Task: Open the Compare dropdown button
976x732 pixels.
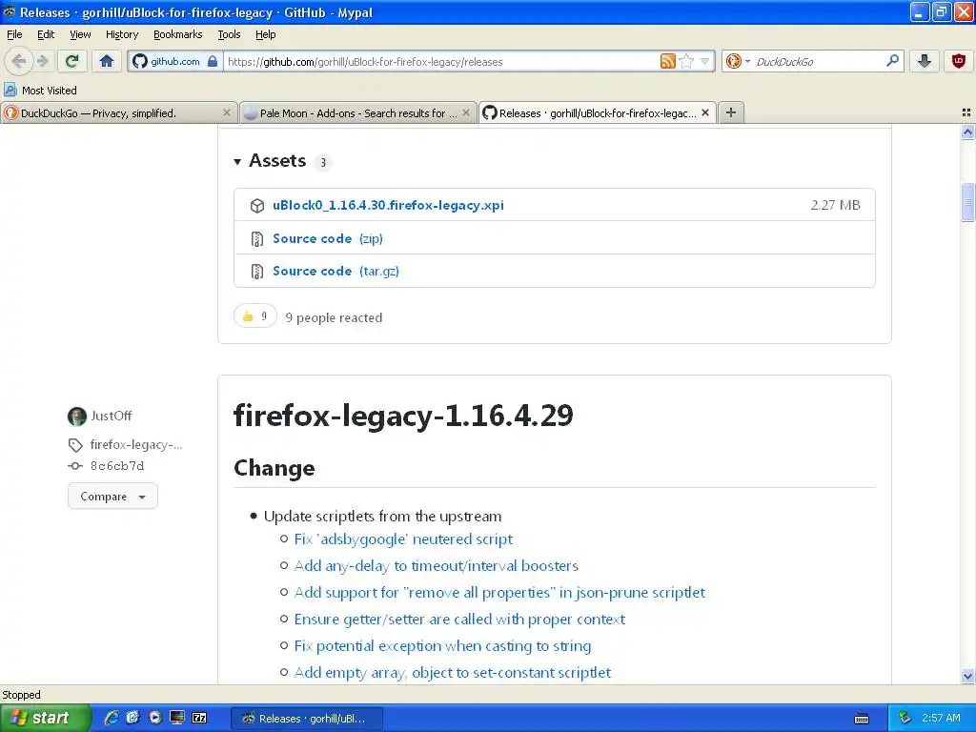Action: tap(112, 496)
